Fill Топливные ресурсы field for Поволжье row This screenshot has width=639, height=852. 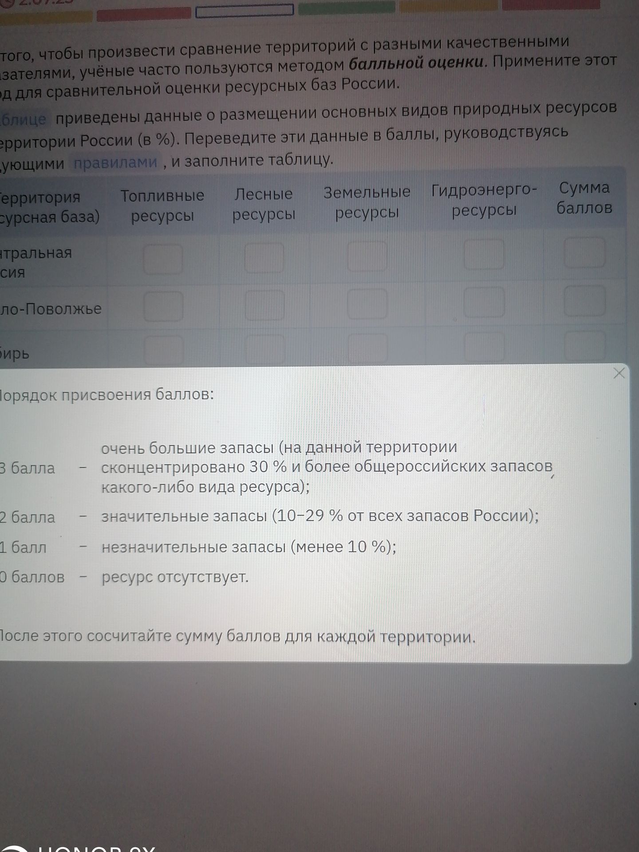(x=163, y=307)
